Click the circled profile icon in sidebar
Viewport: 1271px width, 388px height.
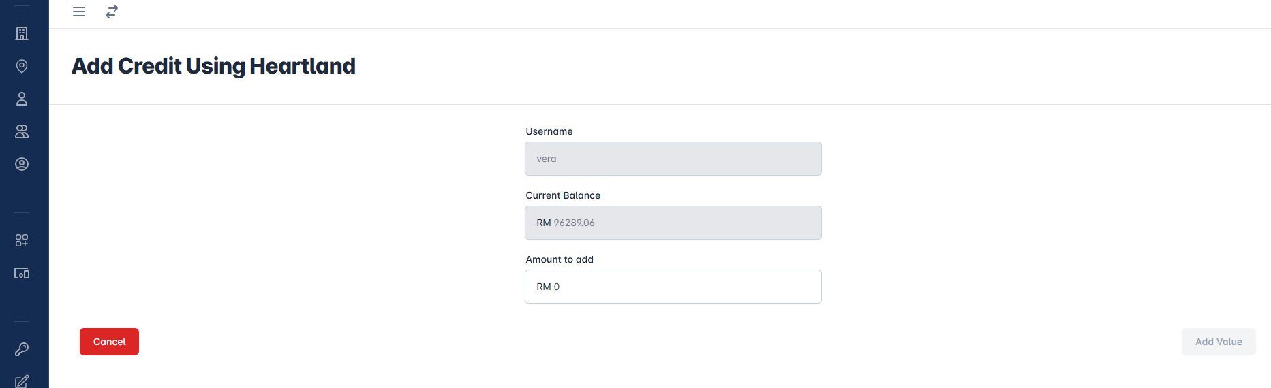tap(22, 164)
